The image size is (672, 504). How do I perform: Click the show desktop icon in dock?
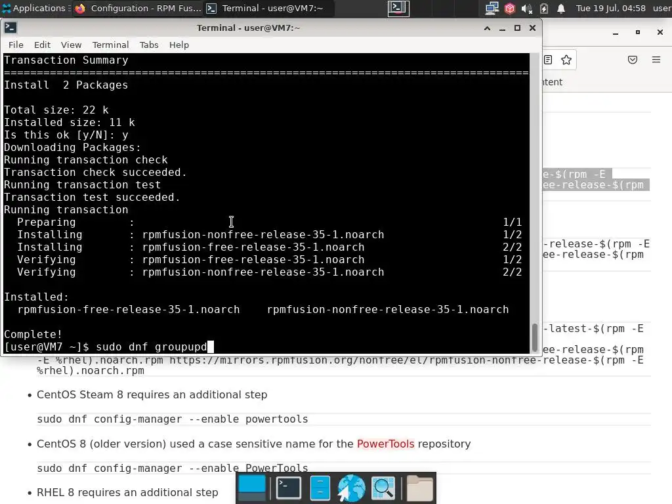click(252, 488)
